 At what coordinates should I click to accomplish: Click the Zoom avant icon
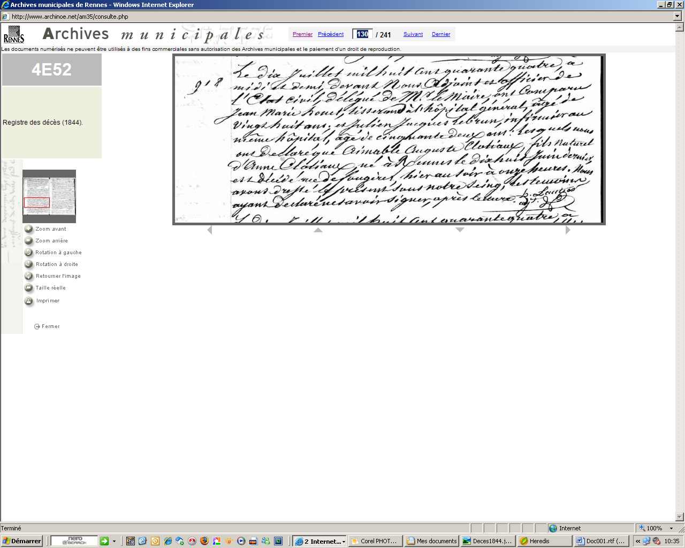tap(29, 229)
